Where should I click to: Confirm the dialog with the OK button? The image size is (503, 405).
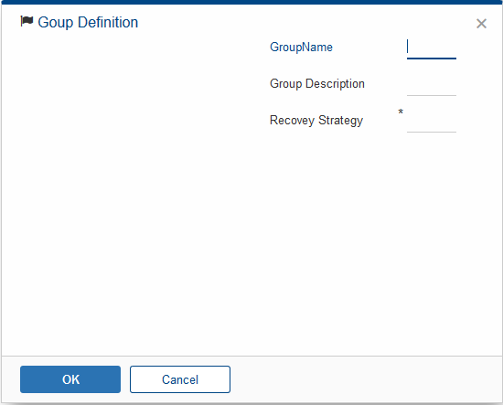[70, 379]
